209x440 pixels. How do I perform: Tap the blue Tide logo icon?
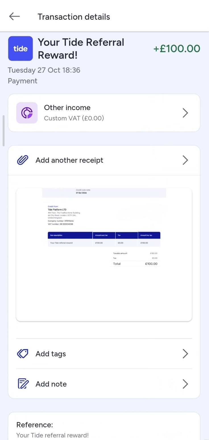20,48
